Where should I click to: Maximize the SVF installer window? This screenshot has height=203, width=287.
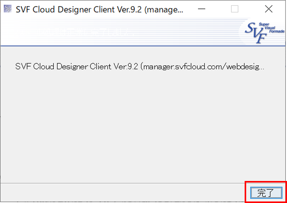point(235,9)
